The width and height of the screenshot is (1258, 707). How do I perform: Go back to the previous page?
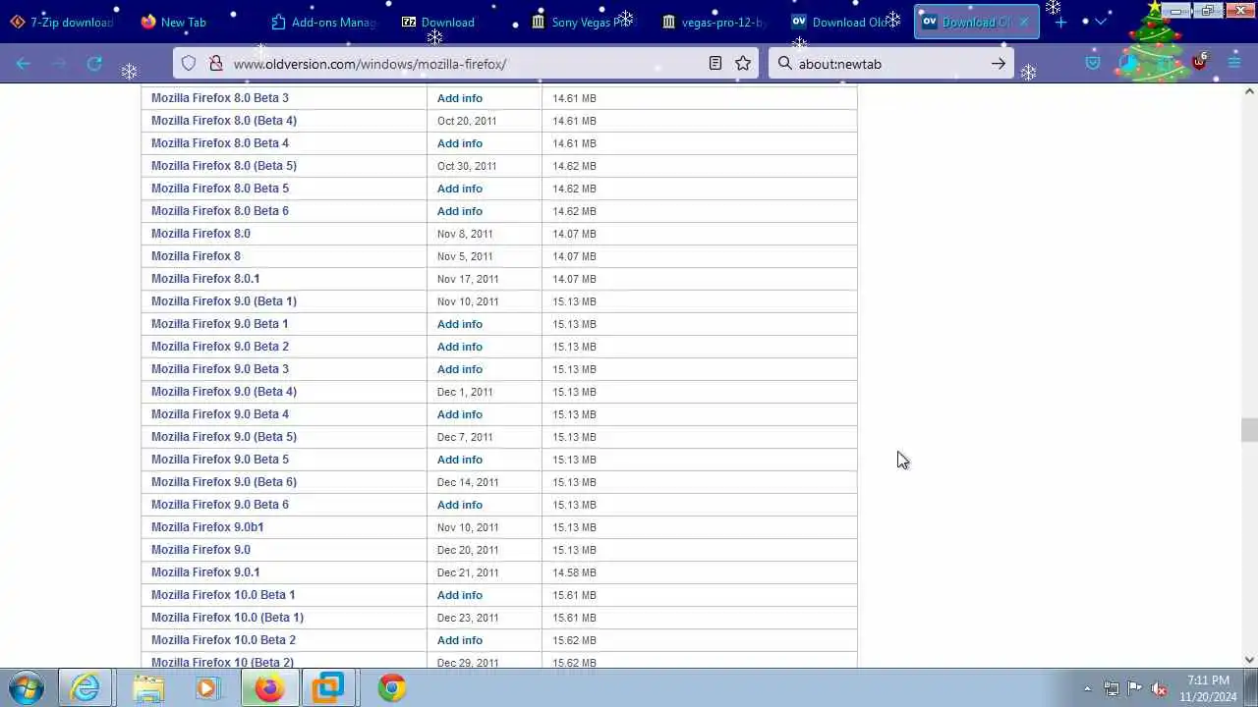tap(24, 64)
